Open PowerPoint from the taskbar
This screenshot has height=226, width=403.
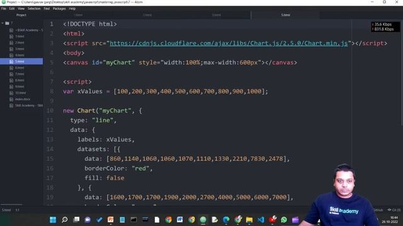pyautogui.click(x=111, y=220)
